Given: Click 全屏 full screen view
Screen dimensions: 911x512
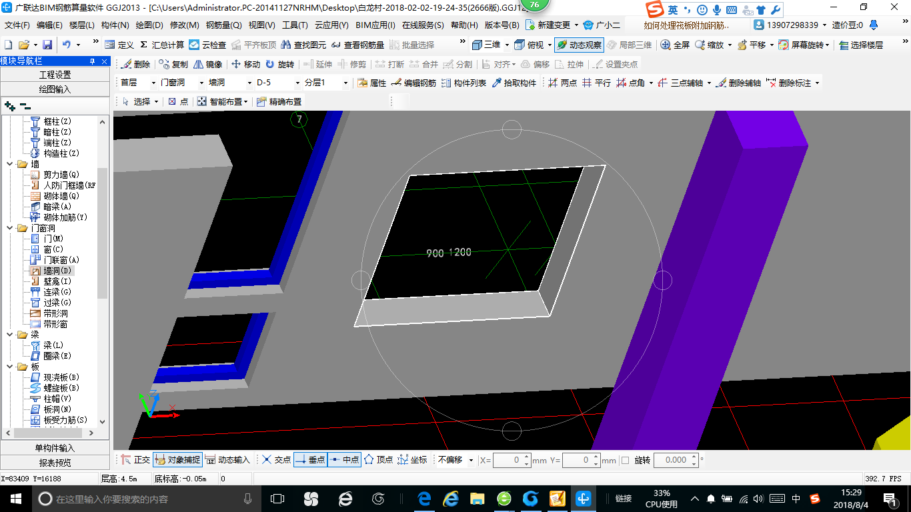Looking at the screenshot, I should click(x=675, y=45).
